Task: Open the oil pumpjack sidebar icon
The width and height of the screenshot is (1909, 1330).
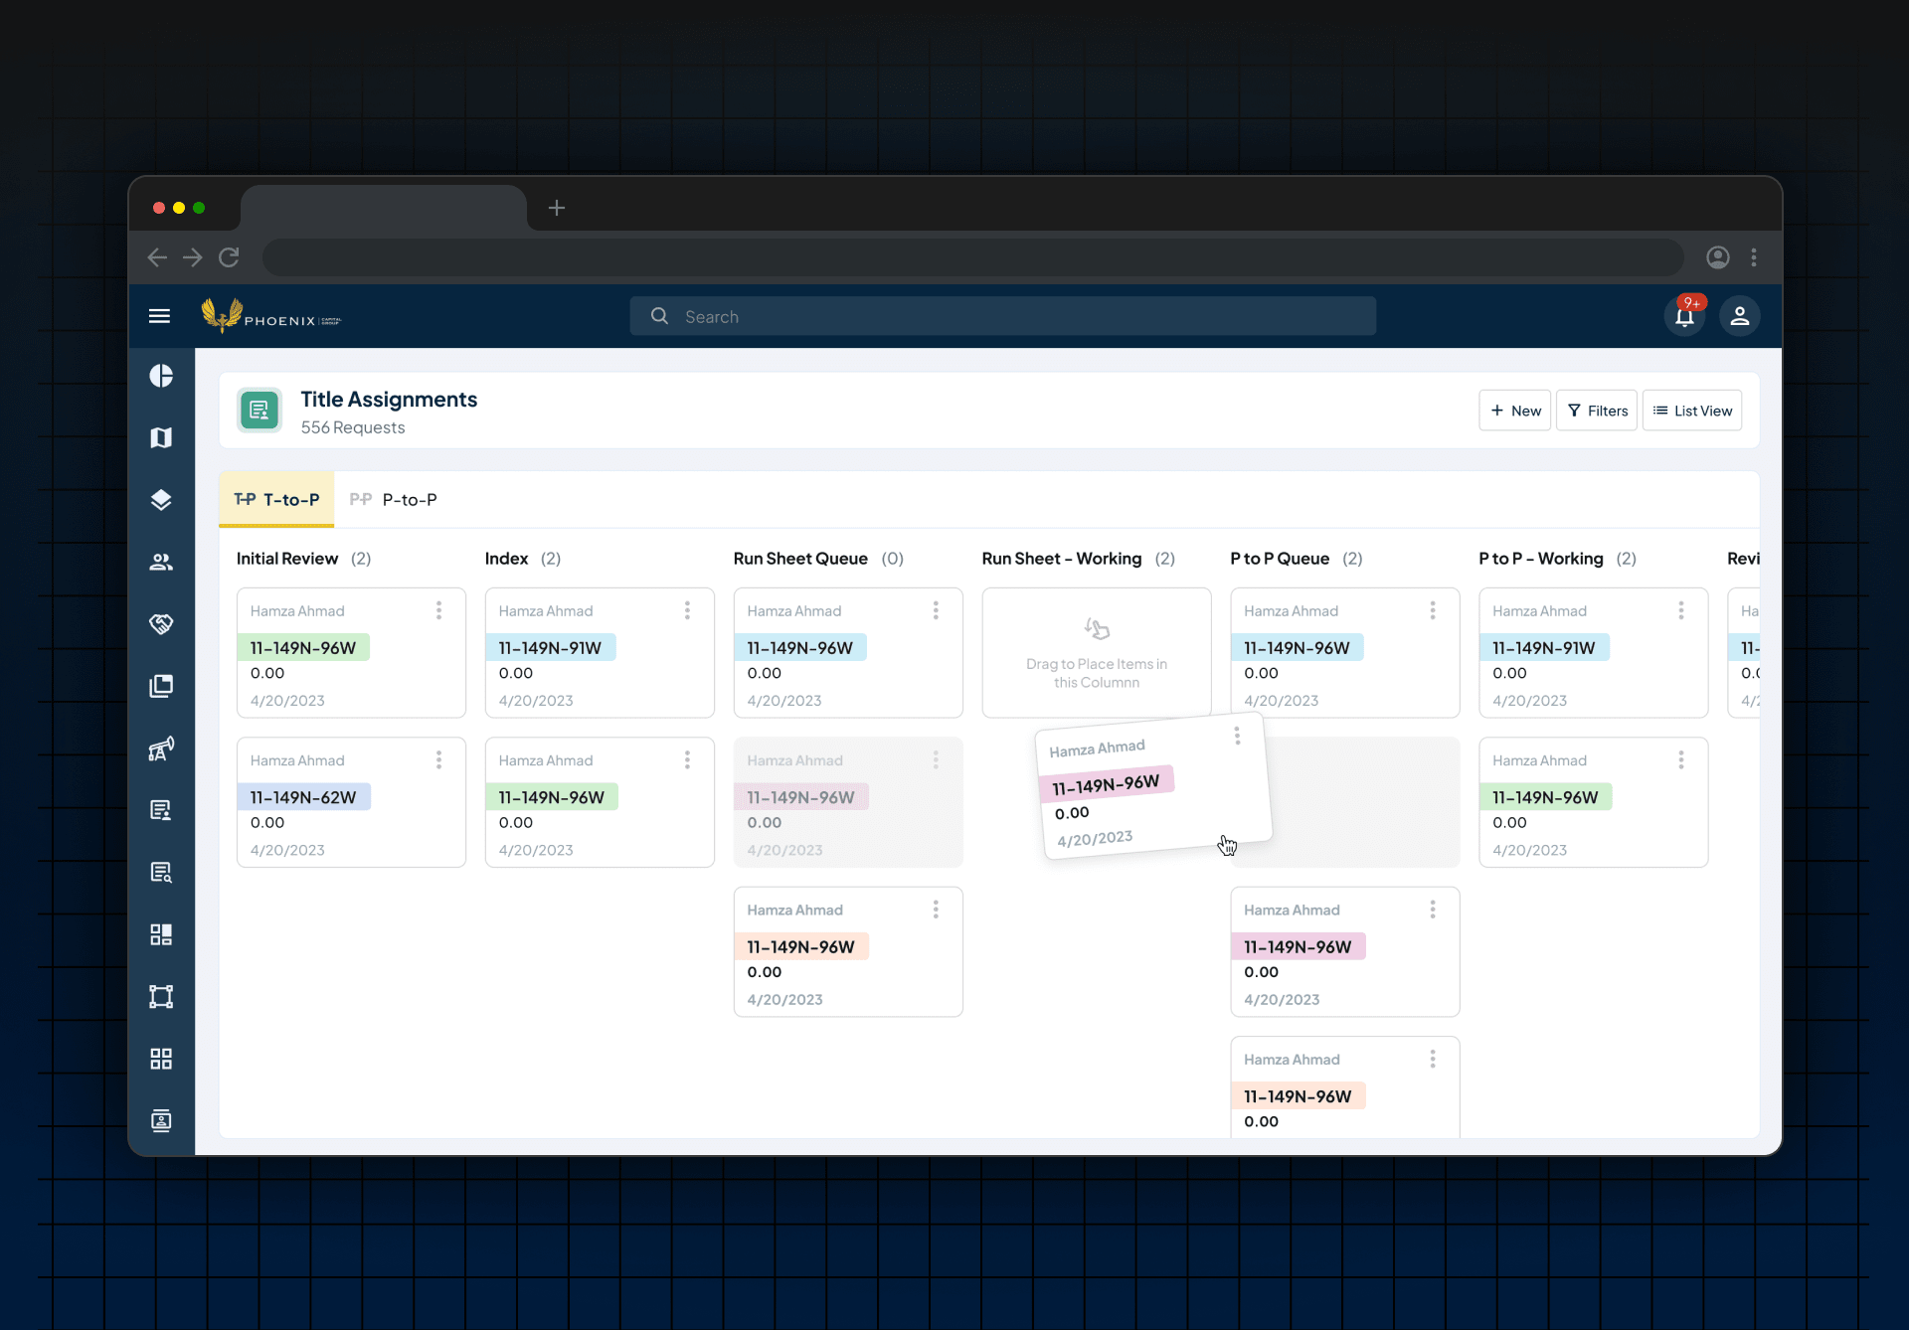Action: [161, 748]
